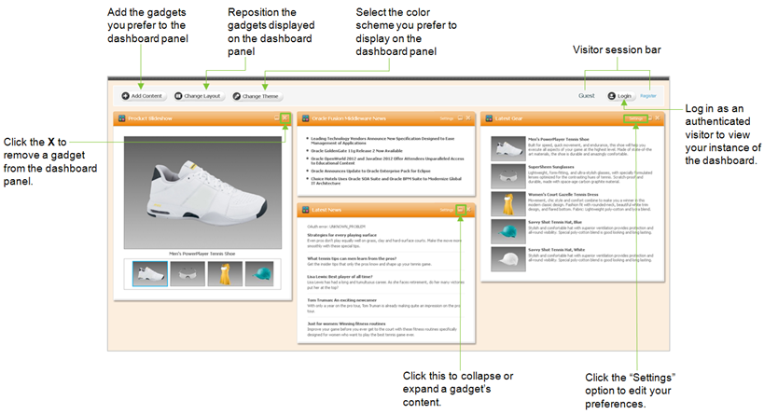Close the Oracle Fusion Middleware News gadget
This screenshot has height=414, width=764.
coord(468,117)
